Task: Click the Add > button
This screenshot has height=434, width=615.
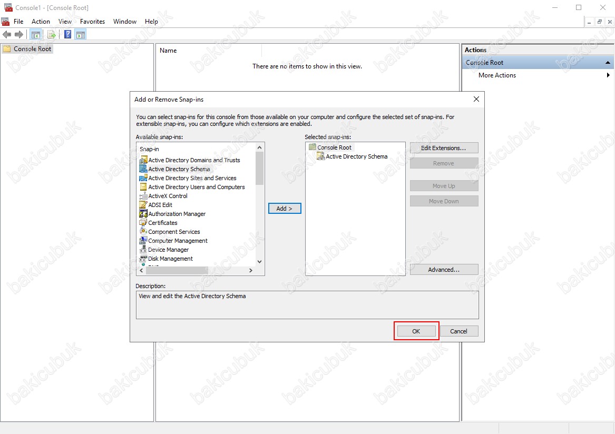Action: click(285, 209)
